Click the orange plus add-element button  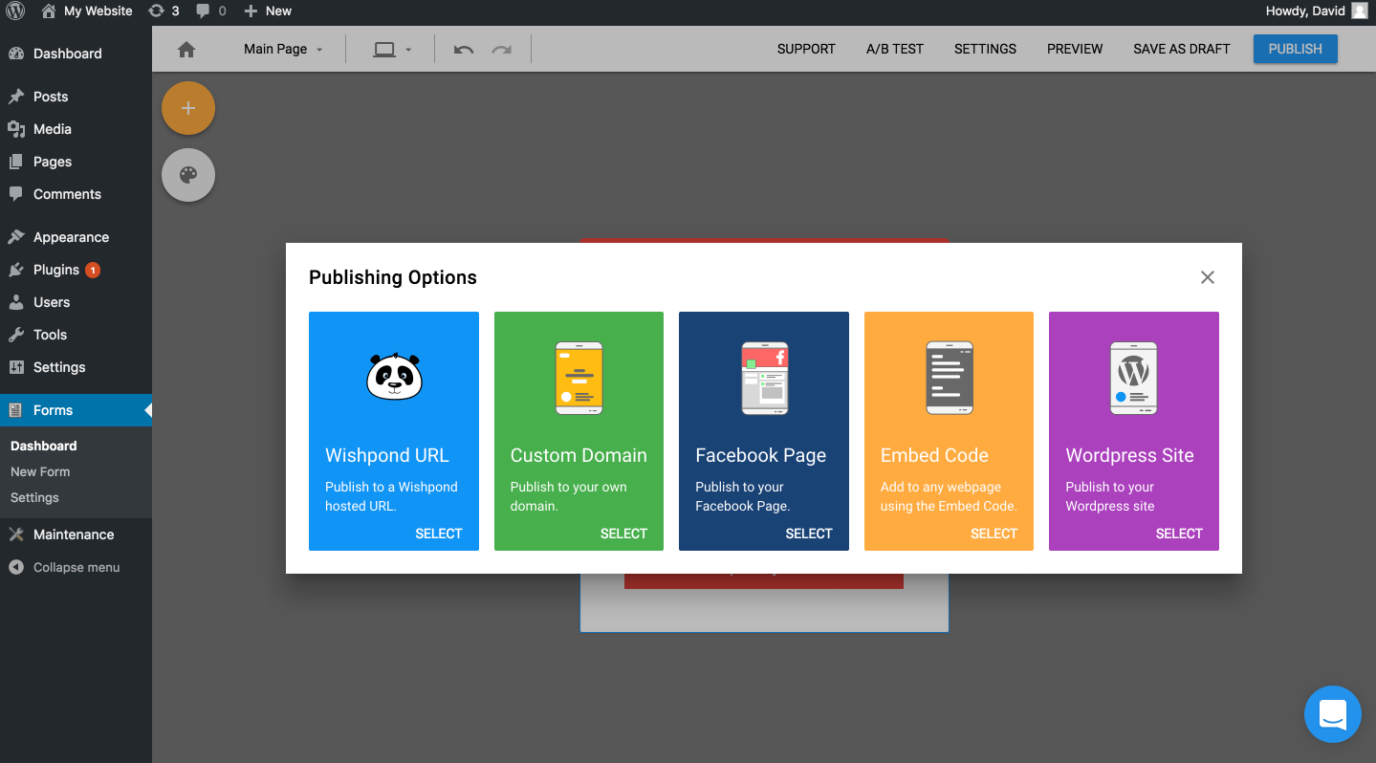point(188,109)
